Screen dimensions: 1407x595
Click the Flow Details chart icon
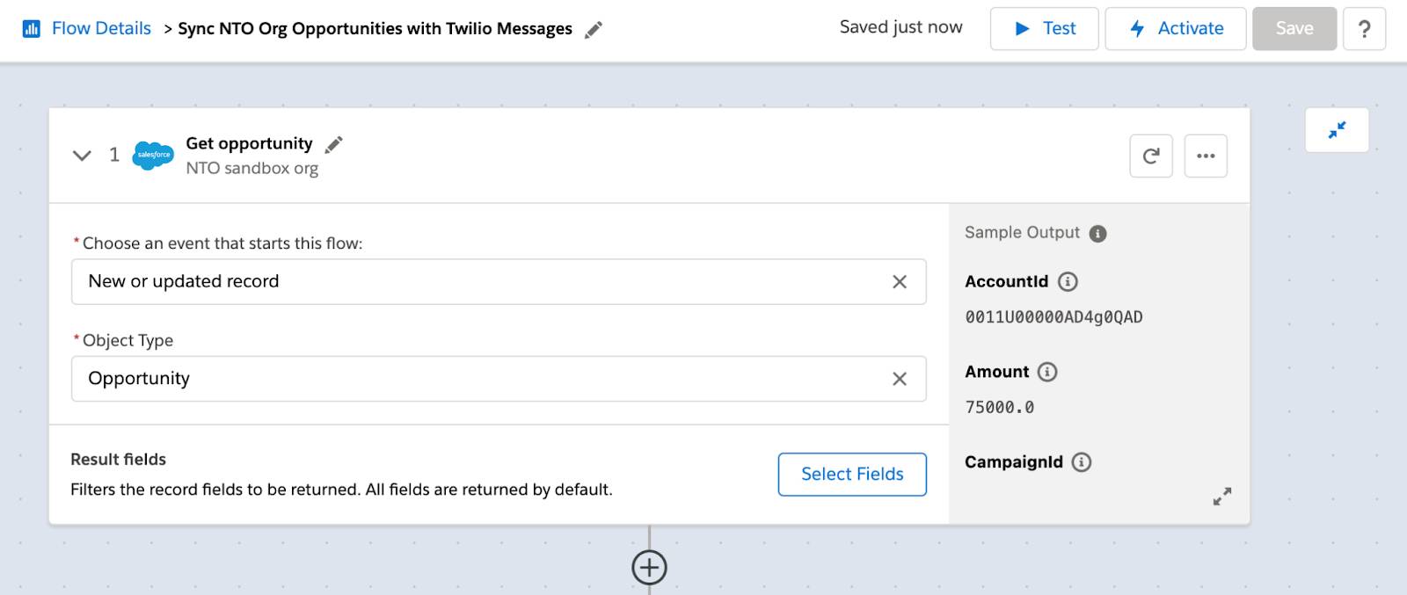pos(32,29)
